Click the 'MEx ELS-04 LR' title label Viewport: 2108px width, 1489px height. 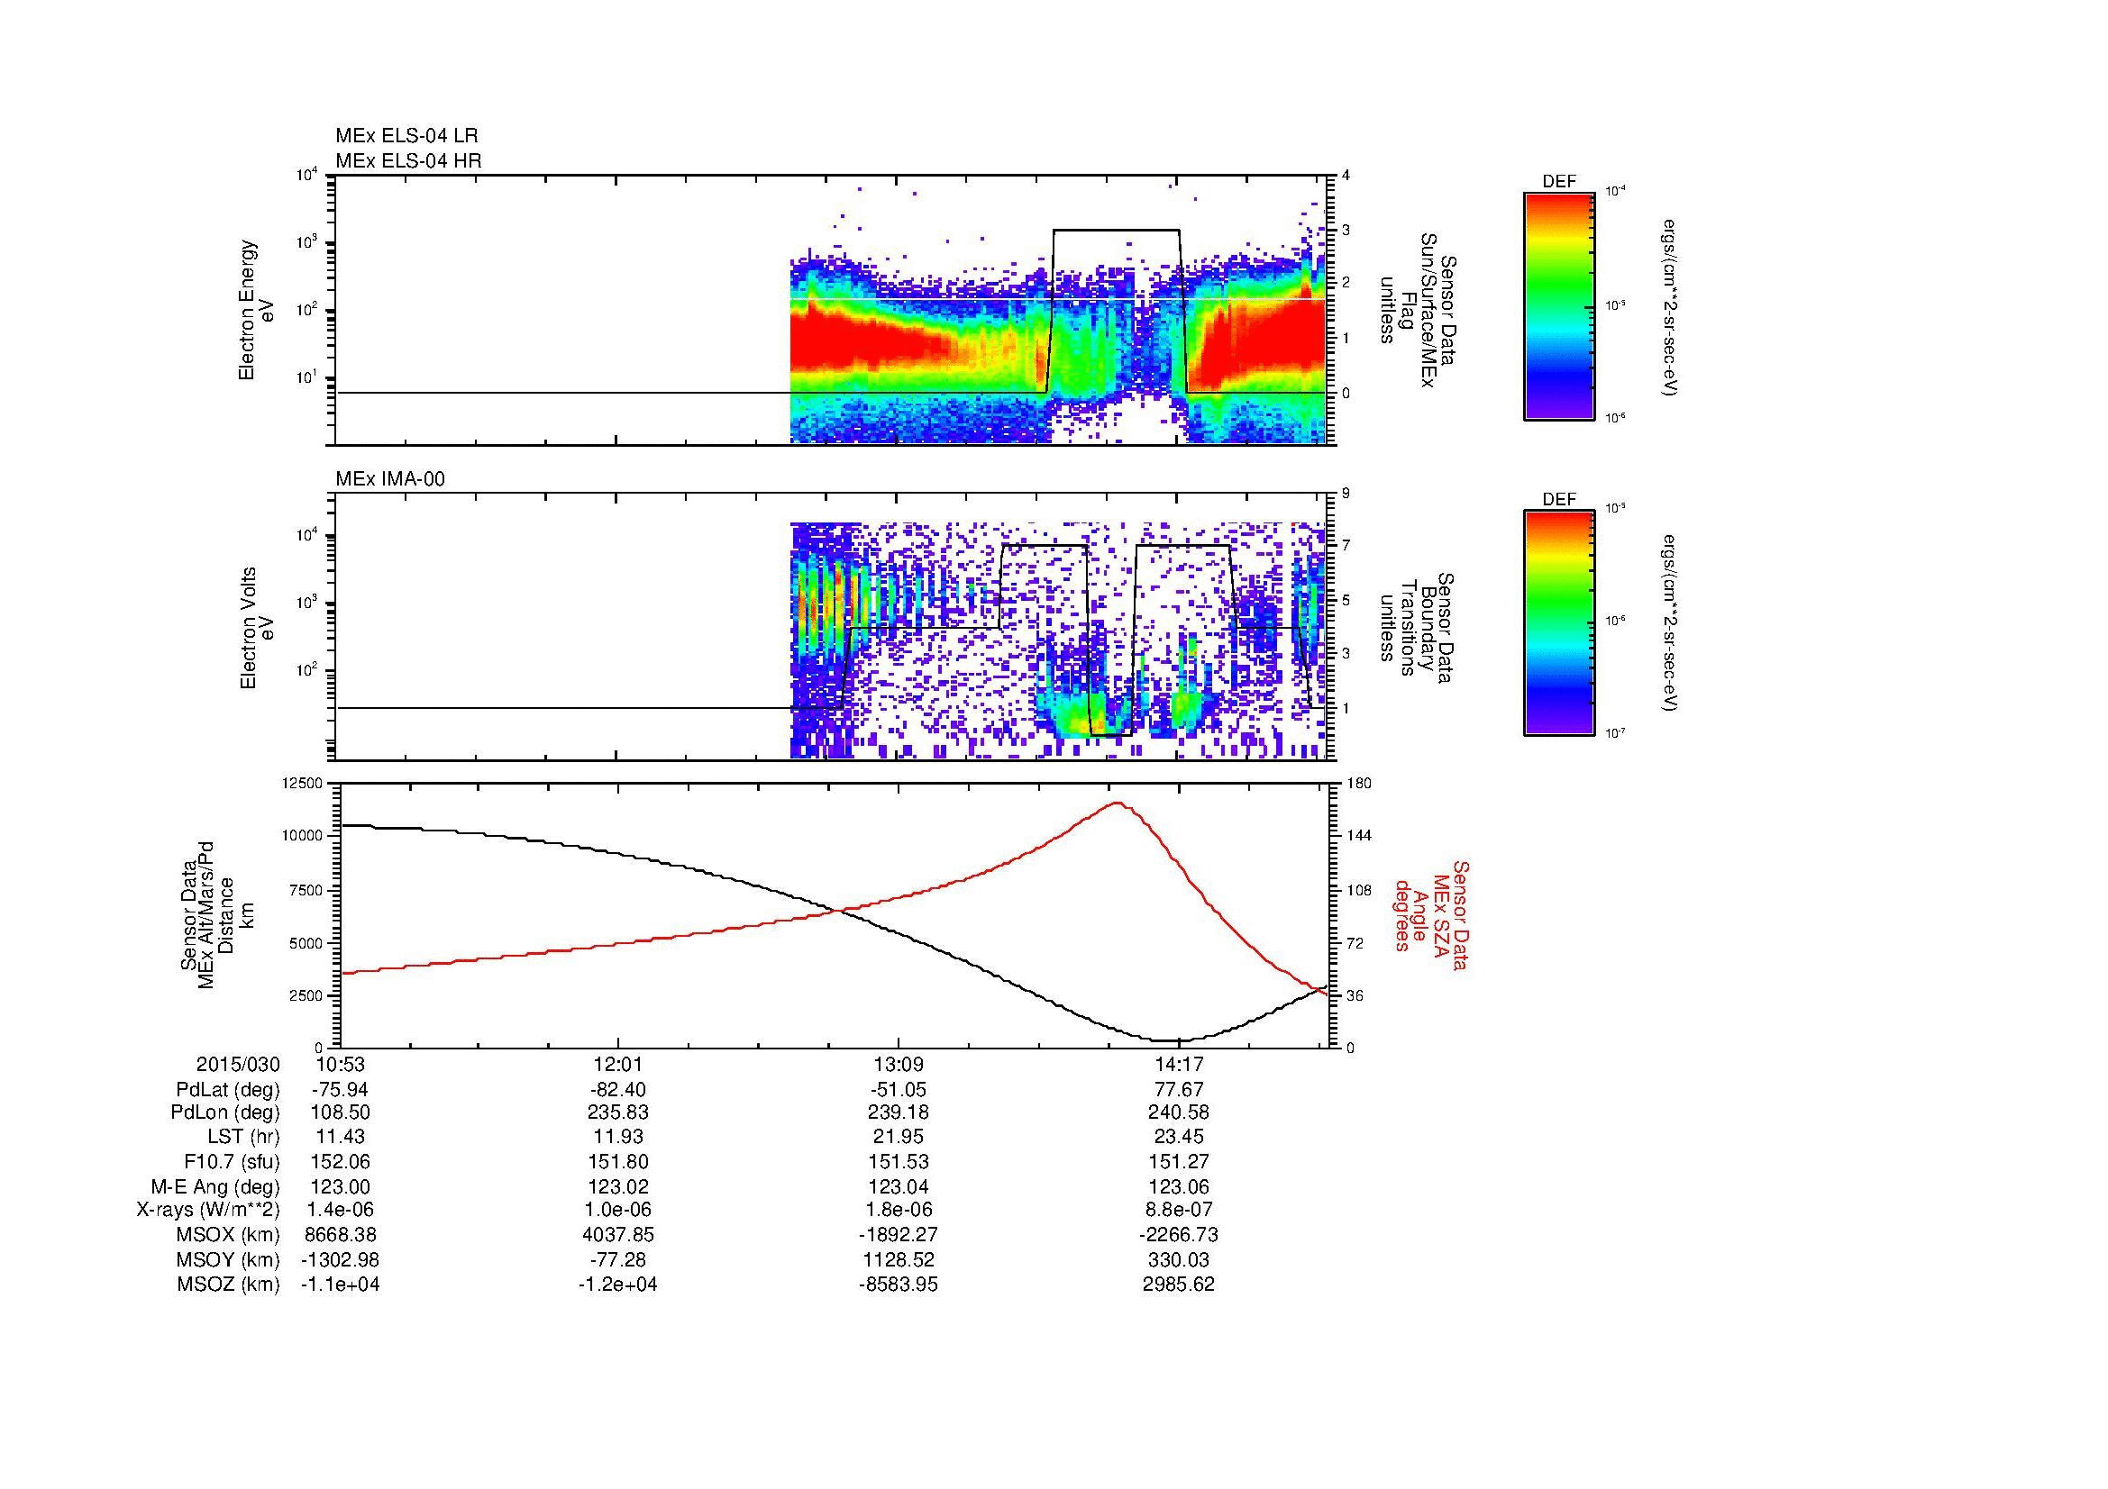click(406, 136)
